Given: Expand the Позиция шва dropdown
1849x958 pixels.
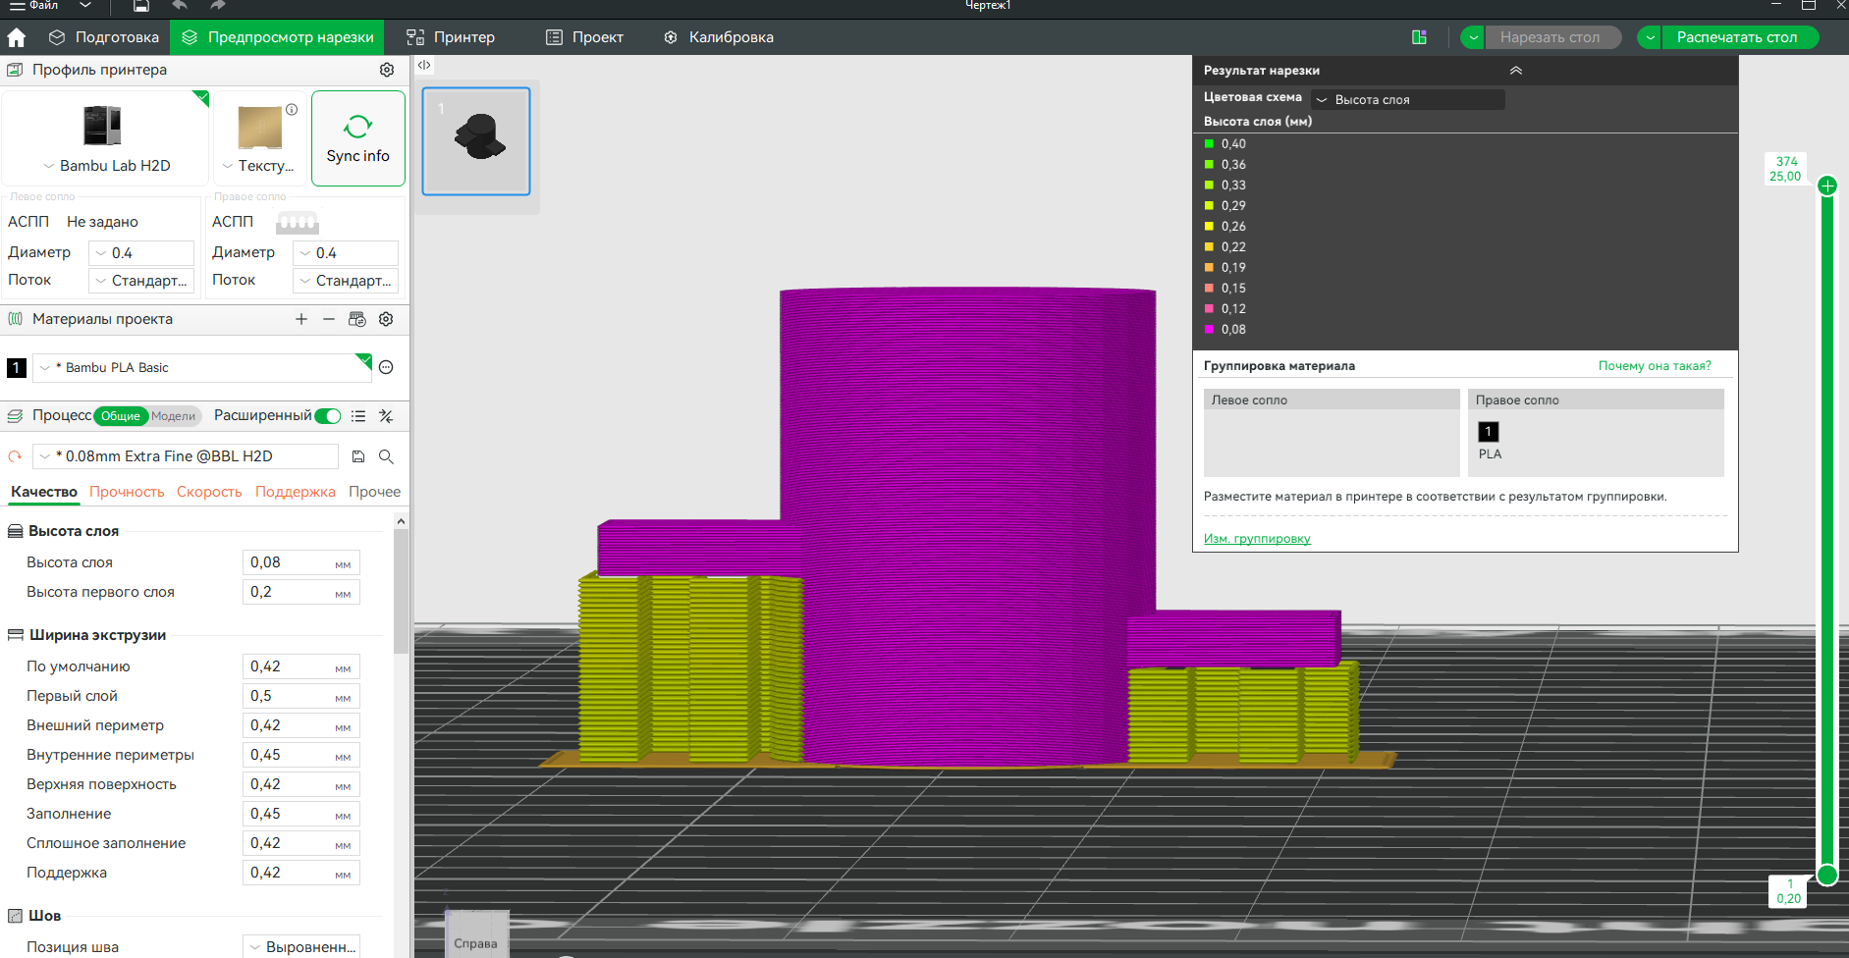Looking at the screenshot, I should (300, 947).
